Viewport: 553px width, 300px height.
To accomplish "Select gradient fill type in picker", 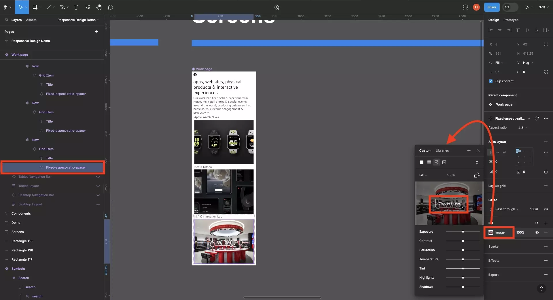I will click(429, 162).
